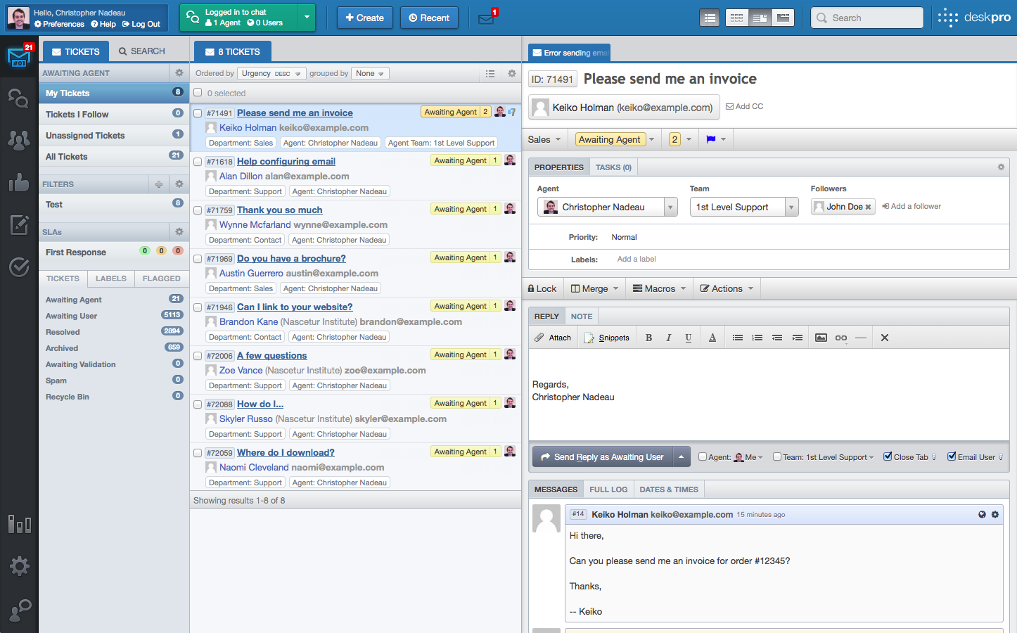Click the blue flag color selector
This screenshot has width=1017, height=633.
(715, 139)
